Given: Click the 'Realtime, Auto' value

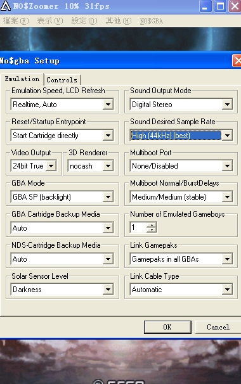Looking at the screenshot, I should tap(35, 105).
